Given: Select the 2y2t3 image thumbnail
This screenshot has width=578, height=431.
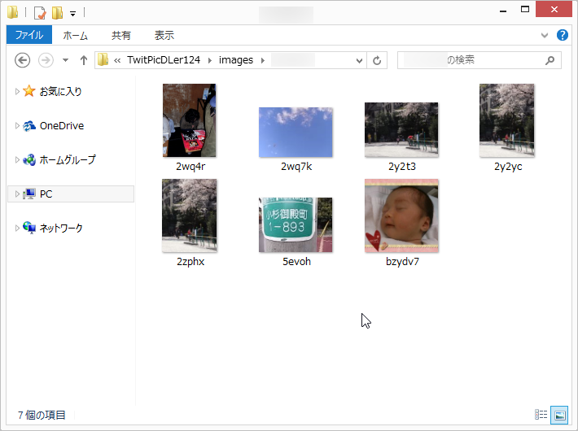Looking at the screenshot, I should click(x=401, y=129).
